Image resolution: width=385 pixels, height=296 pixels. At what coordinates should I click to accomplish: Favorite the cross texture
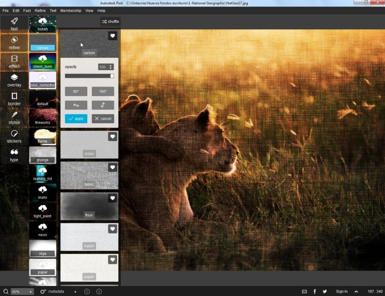coord(112,136)
